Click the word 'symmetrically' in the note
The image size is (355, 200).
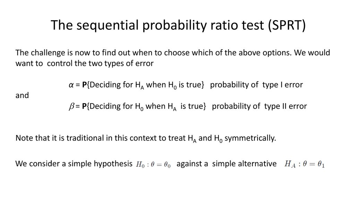[x=250, y=138]
